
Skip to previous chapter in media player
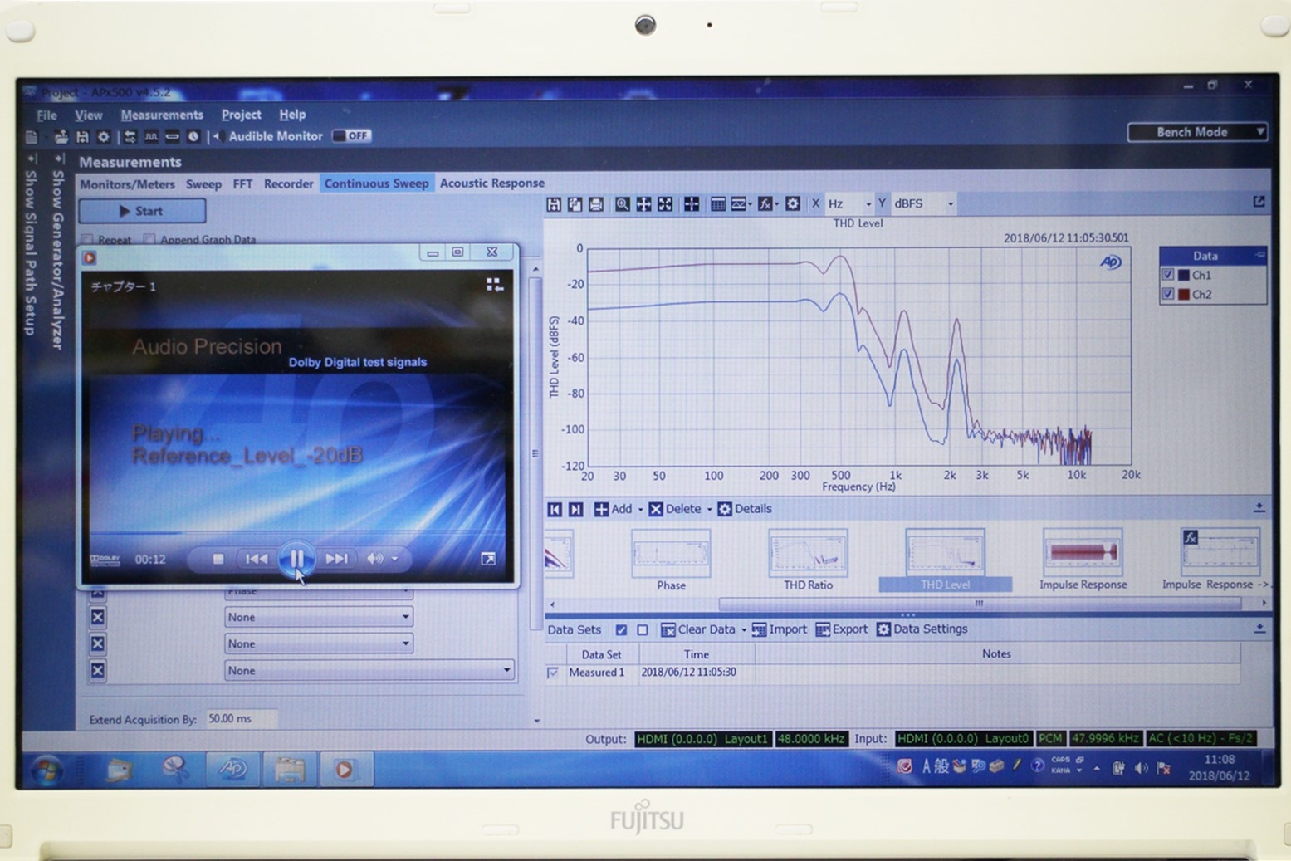257,560
